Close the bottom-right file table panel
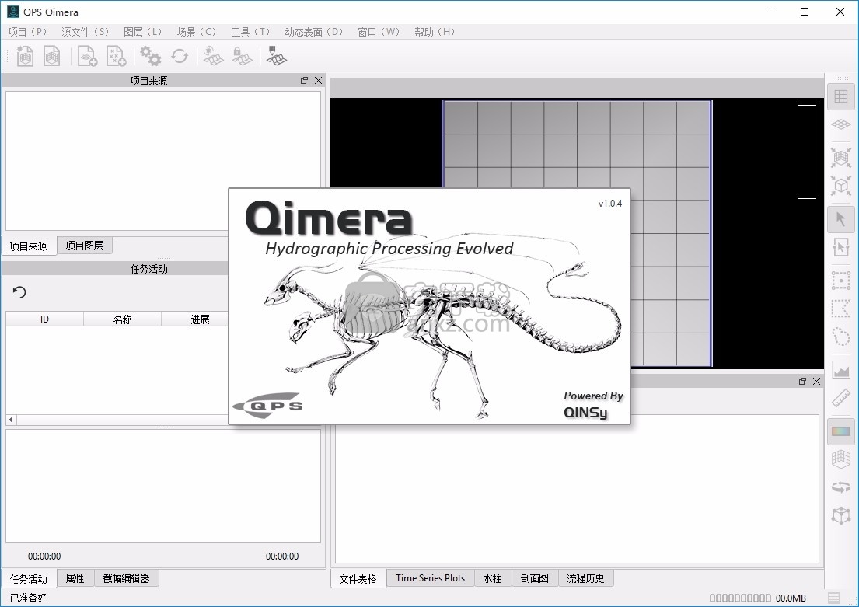 coord(816,382)
